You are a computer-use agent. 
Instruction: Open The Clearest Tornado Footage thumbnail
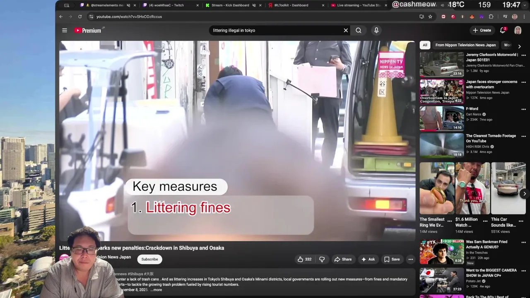(442, 145)
